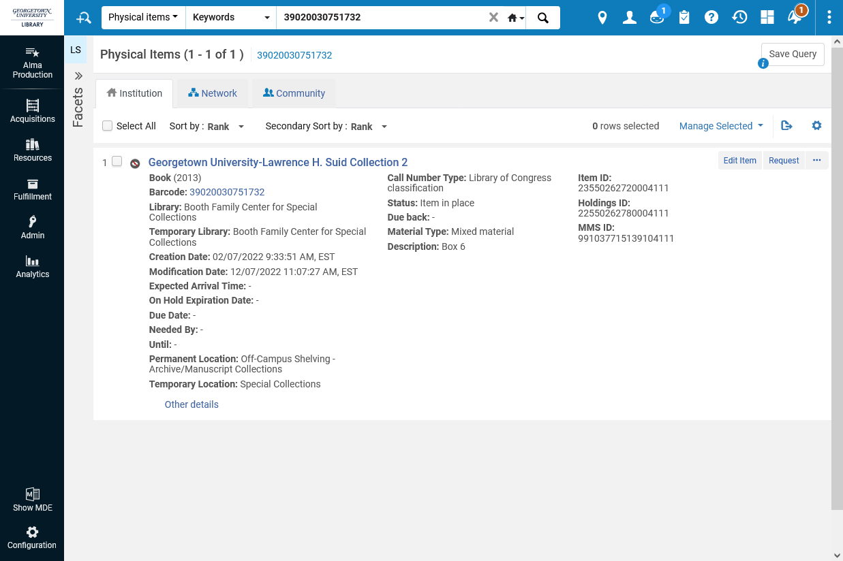The width and height of the screenshot is (843, 561).
Task: Click the Temporary Location Special Collections text
Action: (280, 384)
